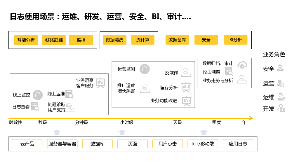Click the 小时级 timeline label
The image size is (299, 168).
coord(127,122)
